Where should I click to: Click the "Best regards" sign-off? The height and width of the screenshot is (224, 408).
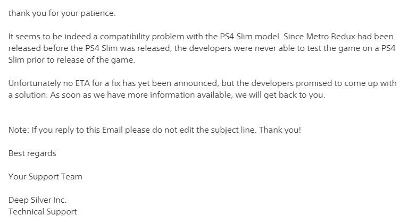[x=32, y=153]
